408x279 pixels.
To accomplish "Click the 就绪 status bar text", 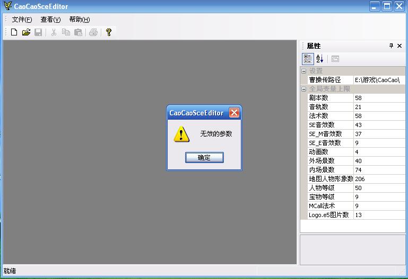I will pyautogui.click(x=10, y=271).
